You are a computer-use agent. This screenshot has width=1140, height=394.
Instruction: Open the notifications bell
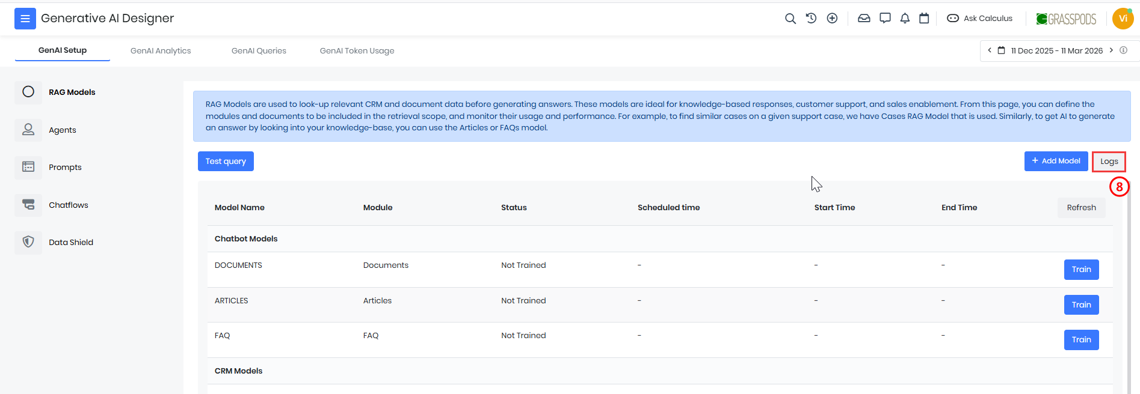click(x=905, y=19)
